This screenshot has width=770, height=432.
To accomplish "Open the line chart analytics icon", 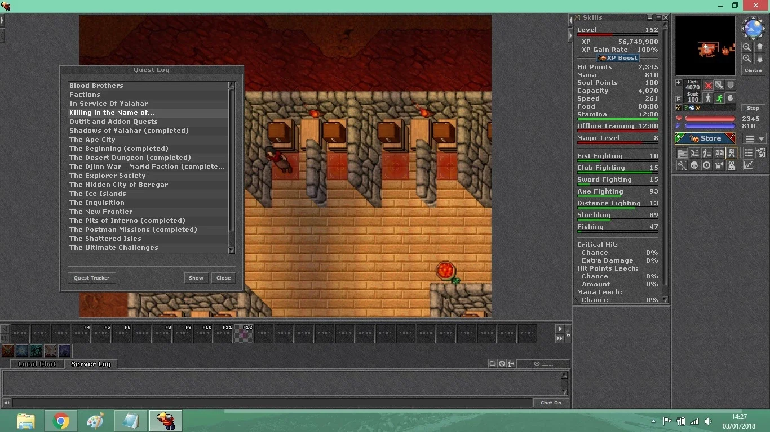I will (749, 165).
